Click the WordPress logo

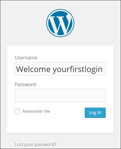60,23
